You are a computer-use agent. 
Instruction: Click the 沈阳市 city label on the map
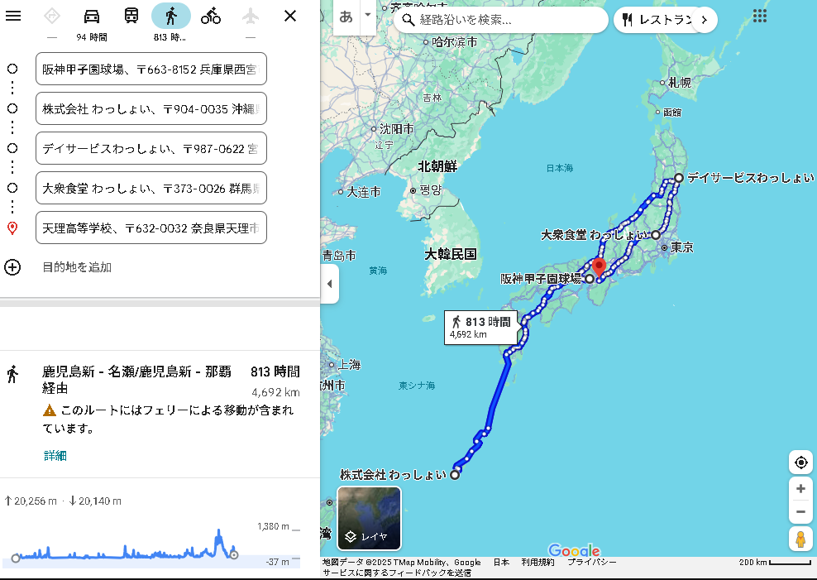[x=397, y=129]
